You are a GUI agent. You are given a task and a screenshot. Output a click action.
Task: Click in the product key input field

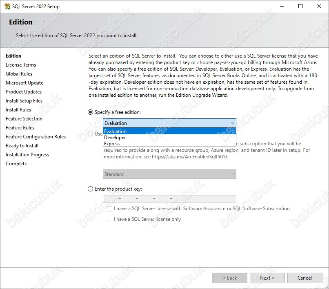click(x=169, y=199)
